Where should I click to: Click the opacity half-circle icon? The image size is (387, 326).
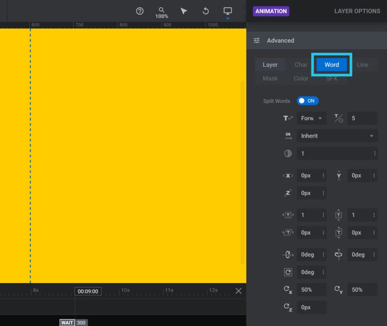[x=288, y=153]
